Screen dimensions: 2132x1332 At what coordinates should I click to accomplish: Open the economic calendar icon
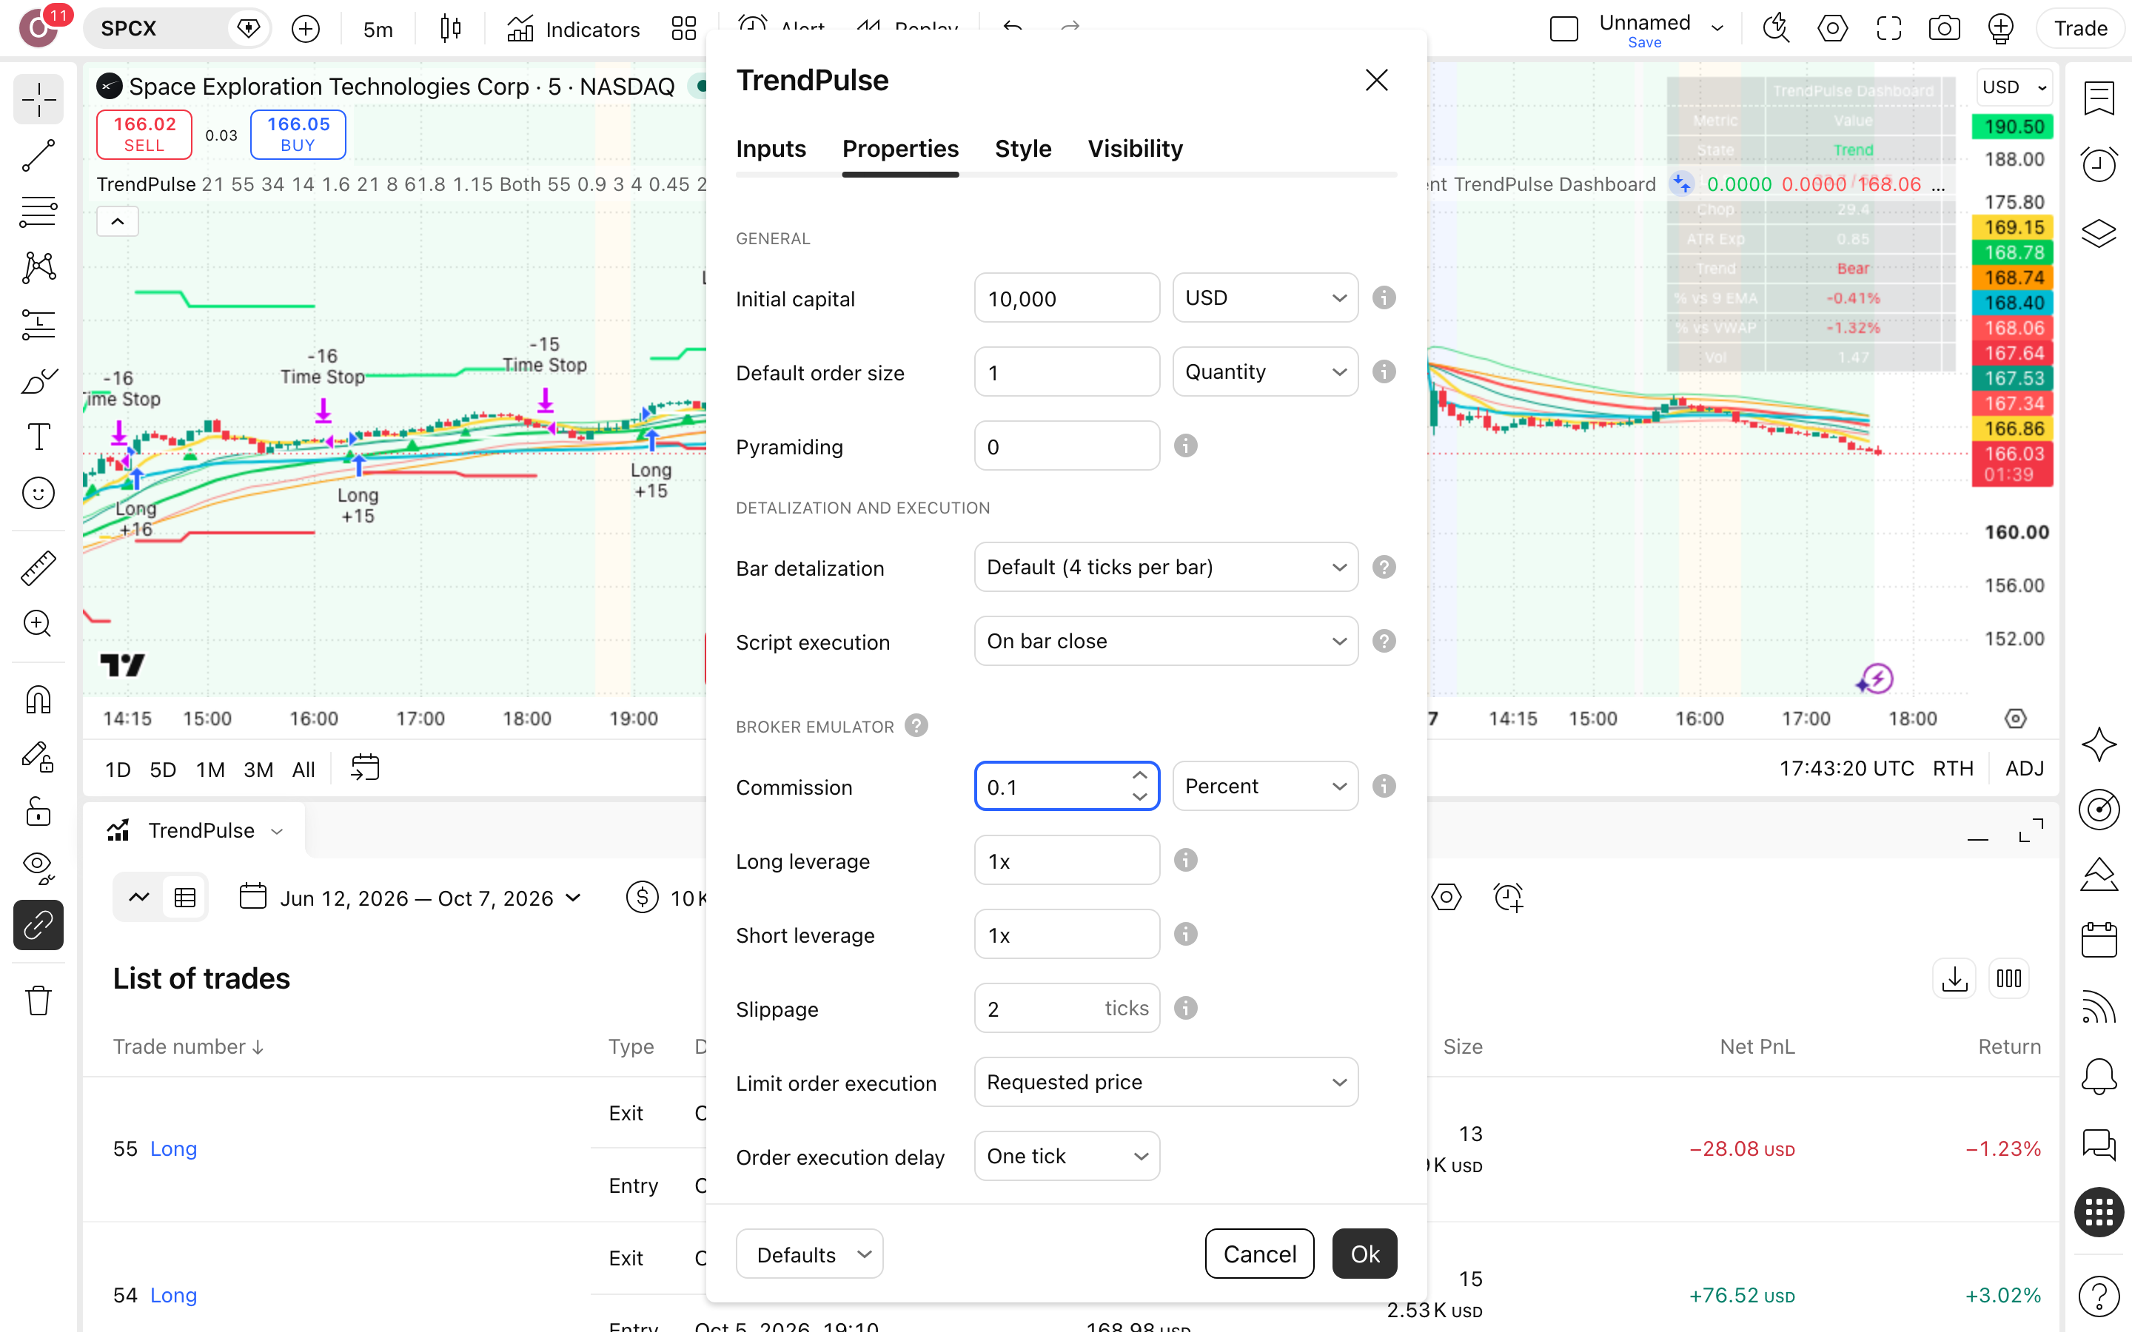[2099, 940]
